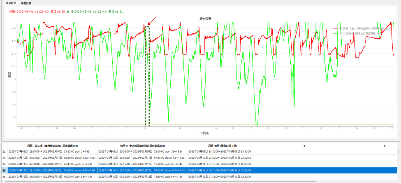Select row 22 overlap cell ending 03月08日 23:50:00

223,152
